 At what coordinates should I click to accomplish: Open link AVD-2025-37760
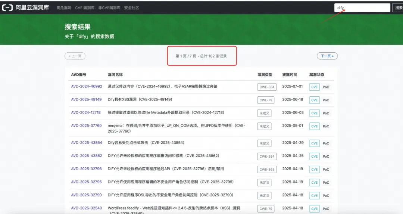coord(86,125)
